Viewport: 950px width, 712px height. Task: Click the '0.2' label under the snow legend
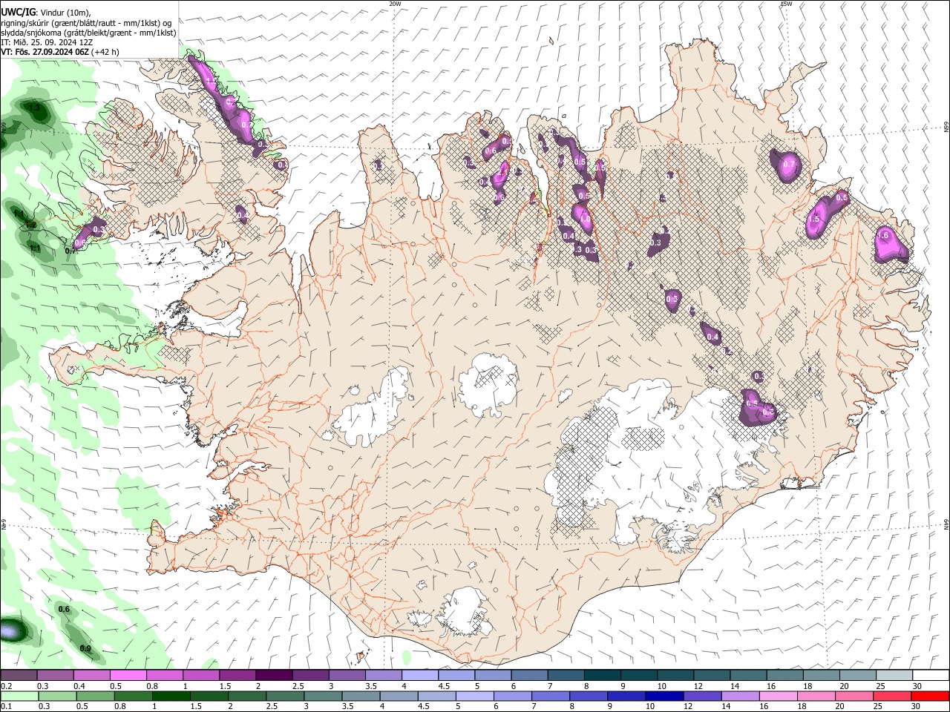tap(7, 686)
